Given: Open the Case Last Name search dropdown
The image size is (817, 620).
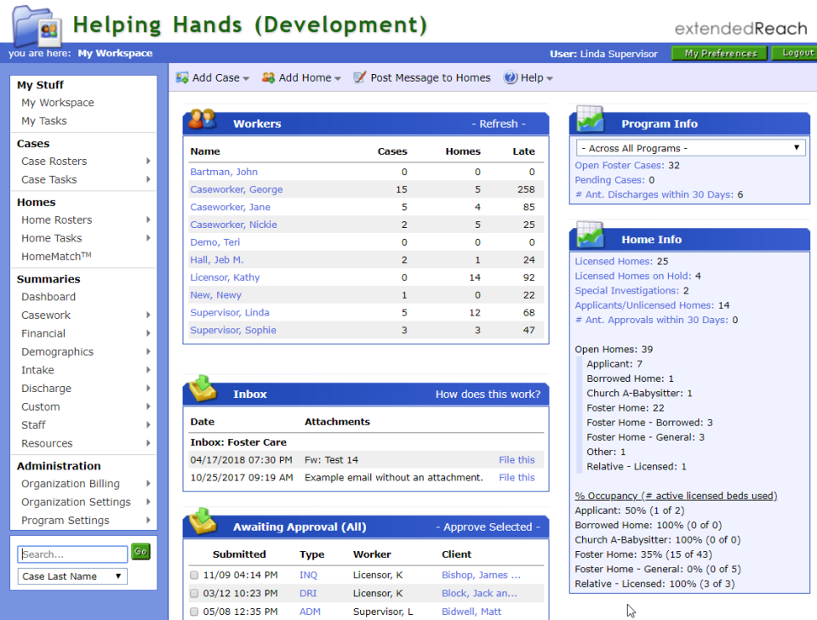Looking at the screenshot, I should pyautogui.click(x=72, y=576).
